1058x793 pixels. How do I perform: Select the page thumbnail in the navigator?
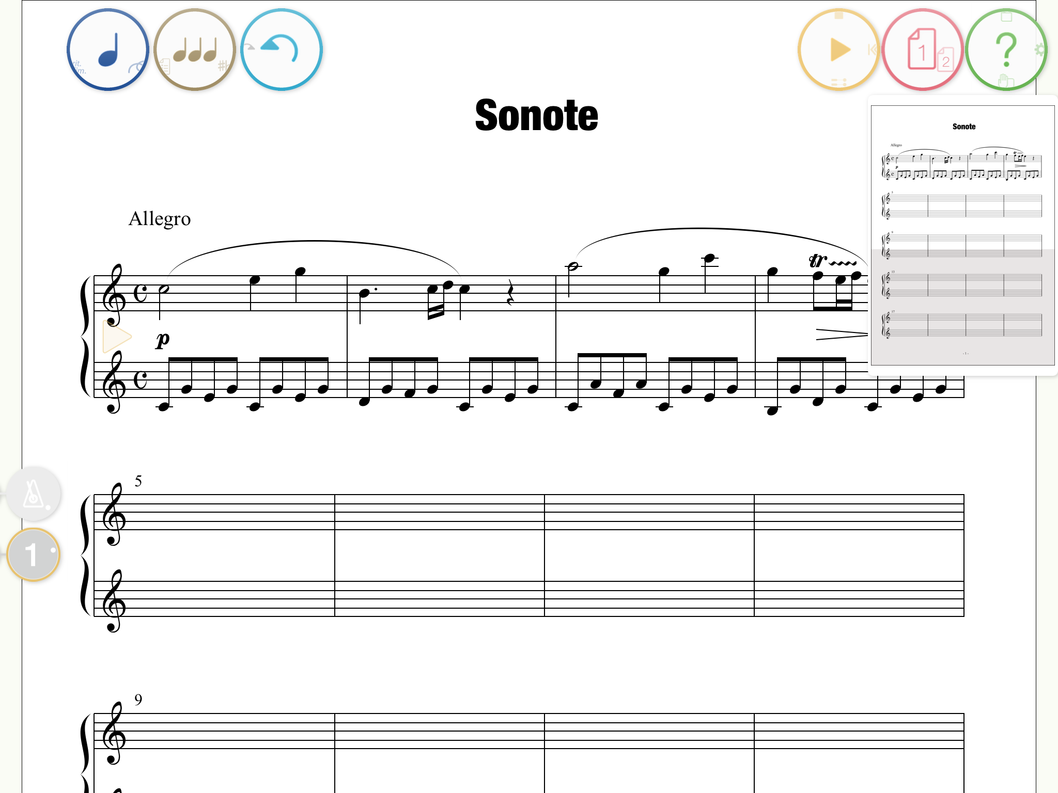point(962,235)
